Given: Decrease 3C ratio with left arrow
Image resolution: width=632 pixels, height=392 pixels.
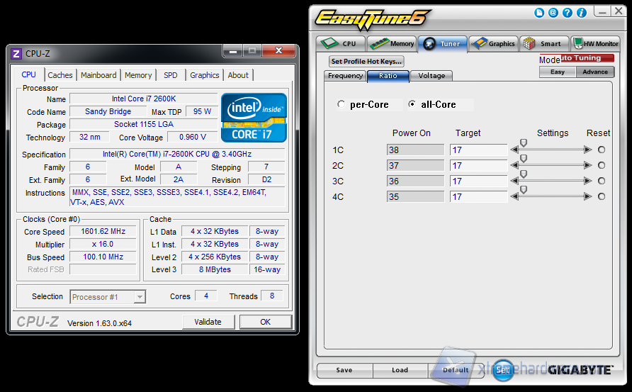Looking at the screenshot, I should (x=515, y=181).
